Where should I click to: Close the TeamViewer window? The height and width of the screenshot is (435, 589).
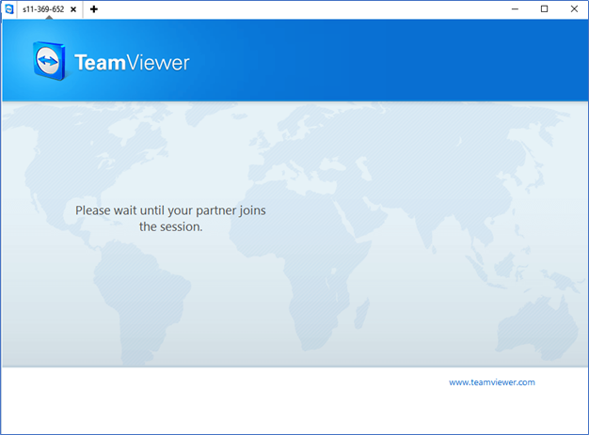pyautogui.click(x=574, y=9)
